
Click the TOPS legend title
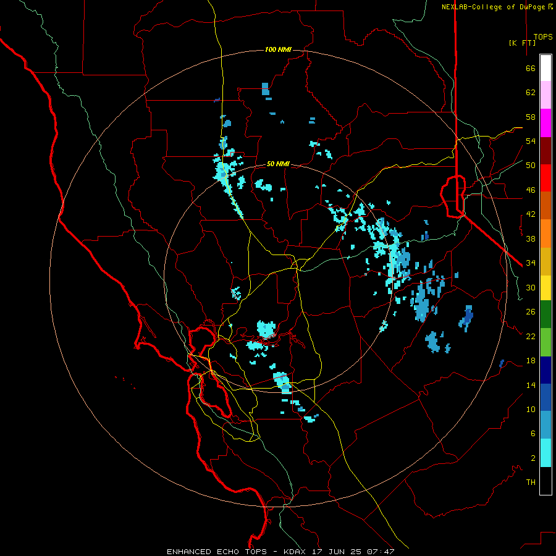tap(543, 36)
